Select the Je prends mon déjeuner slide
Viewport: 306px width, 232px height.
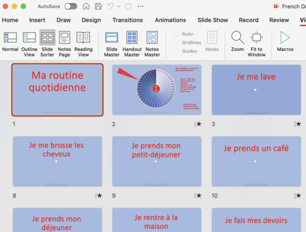tap(58, 220)
